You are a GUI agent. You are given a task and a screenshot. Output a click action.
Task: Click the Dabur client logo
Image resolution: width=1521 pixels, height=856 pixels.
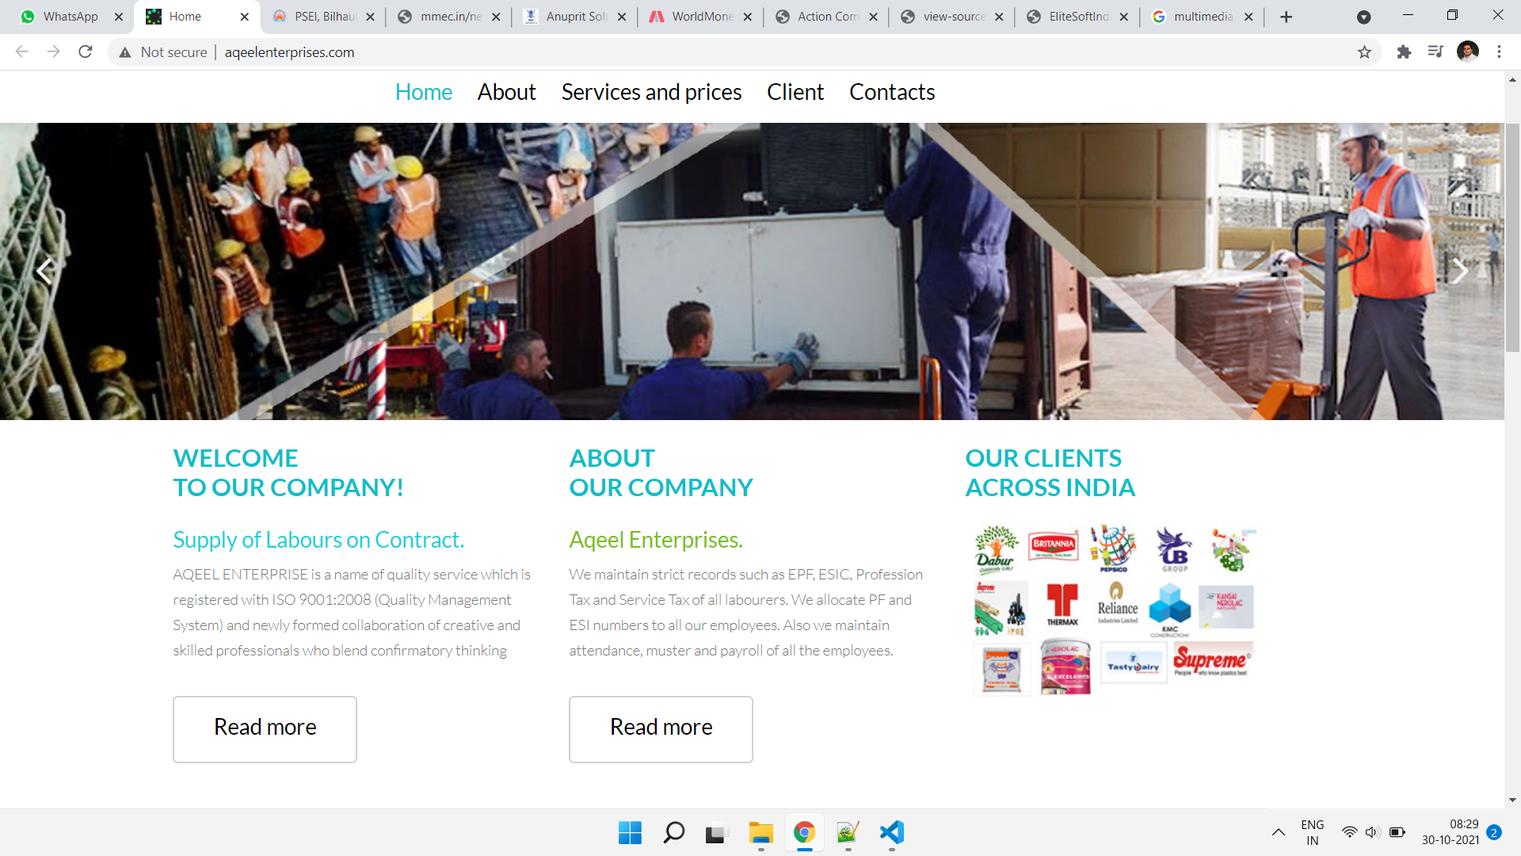pyautogui.click(x=996, y=549)
